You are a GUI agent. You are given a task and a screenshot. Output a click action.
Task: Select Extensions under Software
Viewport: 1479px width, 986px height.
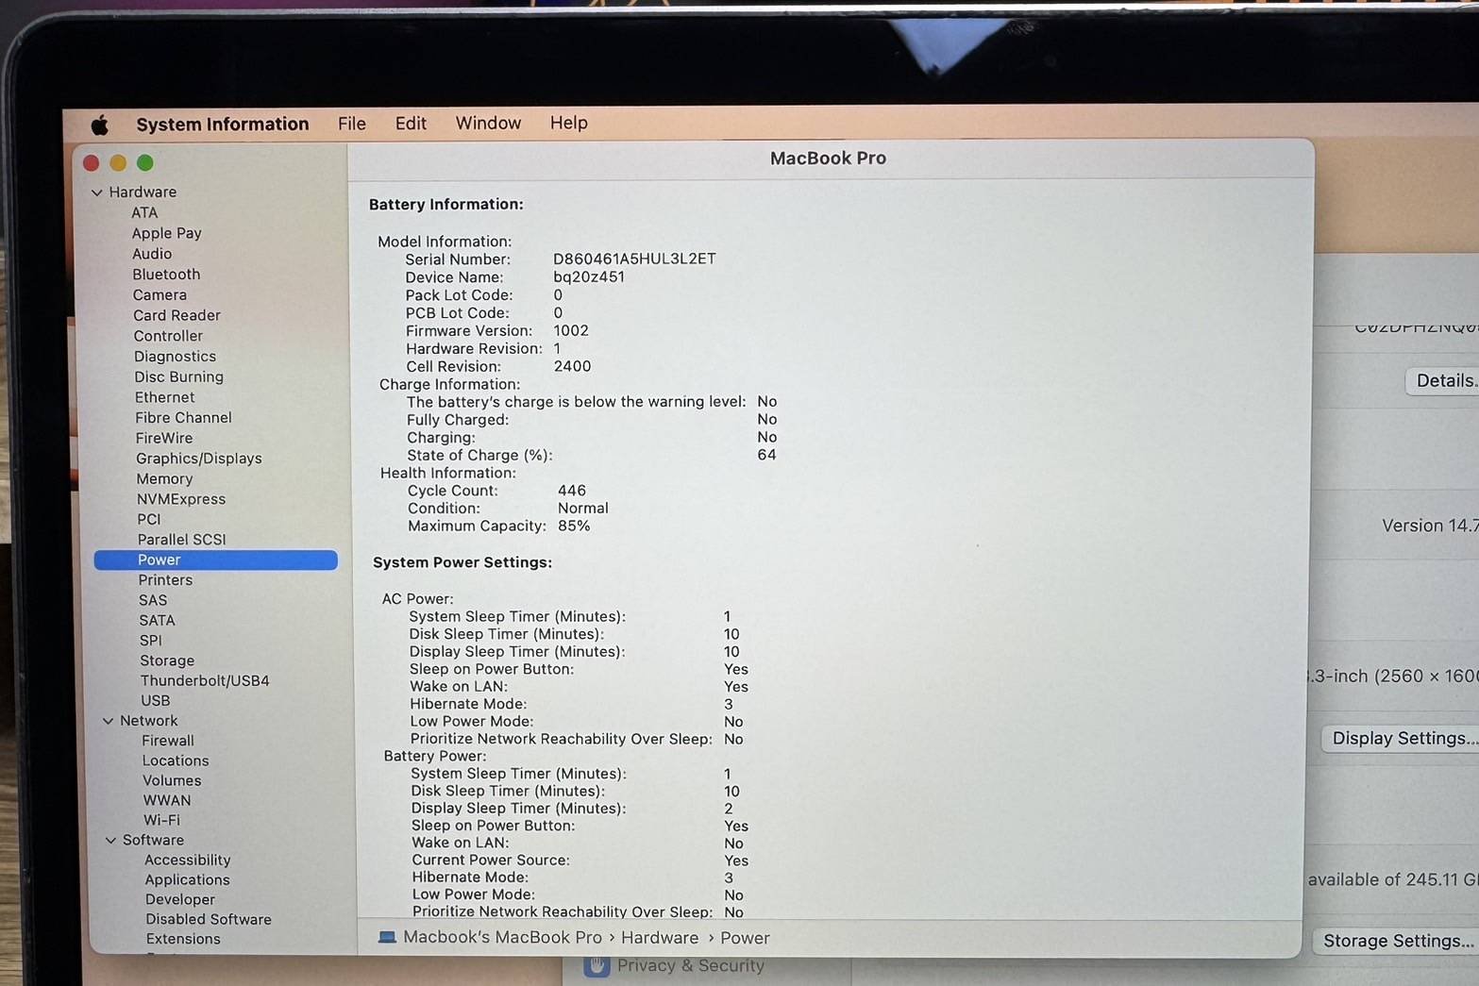183,939
